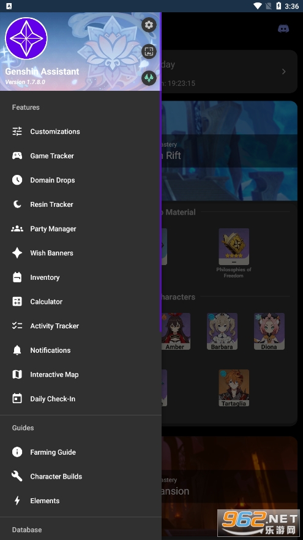
Task: Tap the Interactive Map icon
Action: click(17, 374)
